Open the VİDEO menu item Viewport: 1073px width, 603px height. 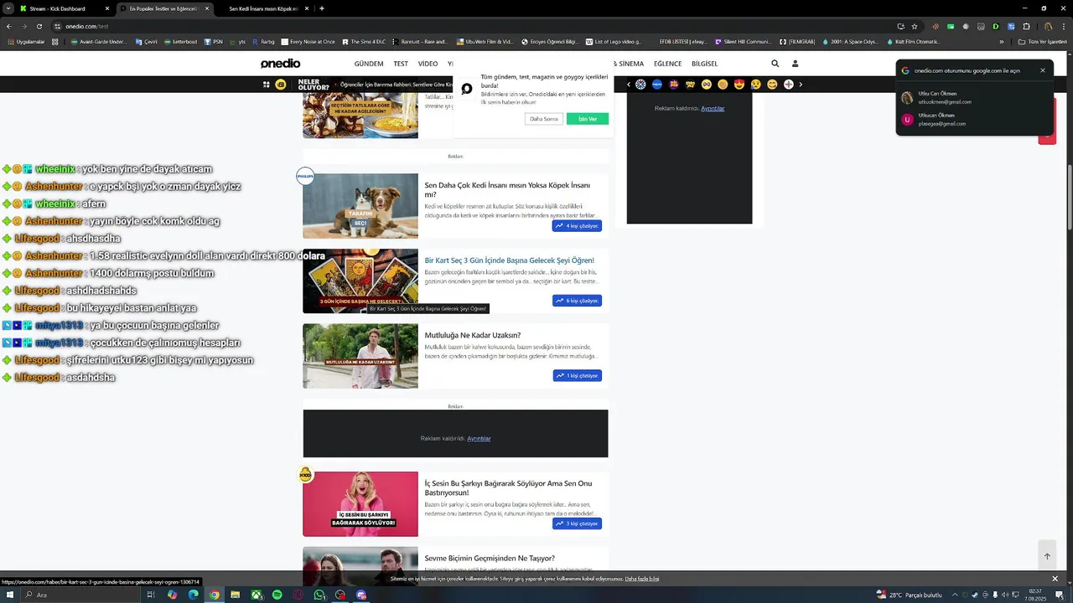[428, 64]
